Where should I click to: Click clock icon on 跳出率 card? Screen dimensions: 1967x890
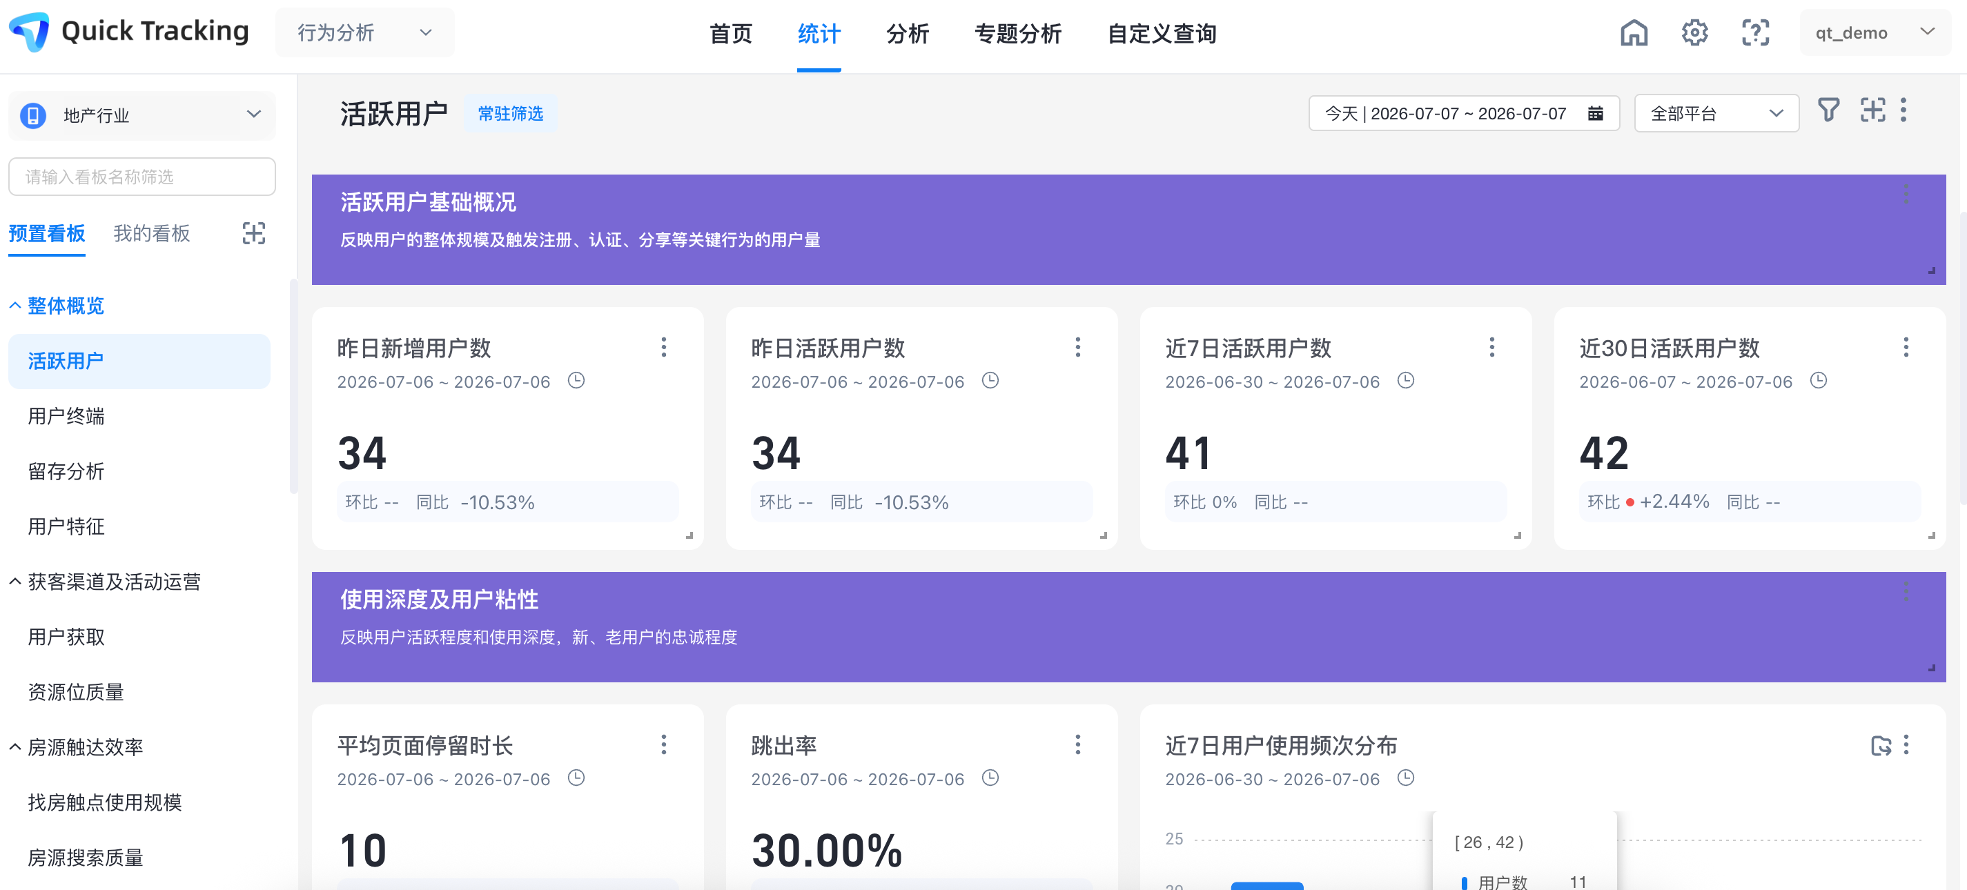click(x=990, y=778)
